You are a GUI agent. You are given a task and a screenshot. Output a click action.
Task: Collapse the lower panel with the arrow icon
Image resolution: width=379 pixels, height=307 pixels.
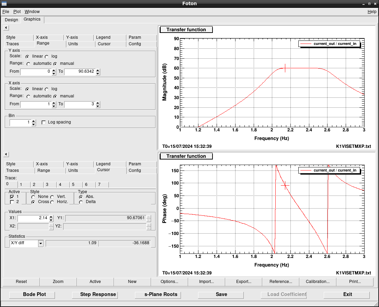coord(6,154)
